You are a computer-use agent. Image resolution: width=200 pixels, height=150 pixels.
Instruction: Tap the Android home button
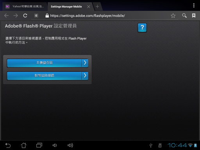[x=23, y=145]
